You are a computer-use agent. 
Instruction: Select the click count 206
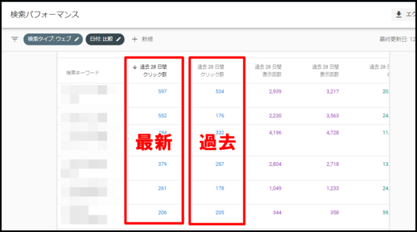click(x=162, y=212)
